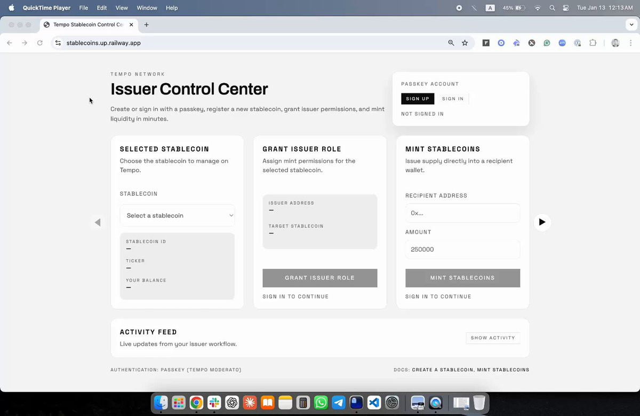
Task: Reload the page with the refresh icon
Action: 39,43
